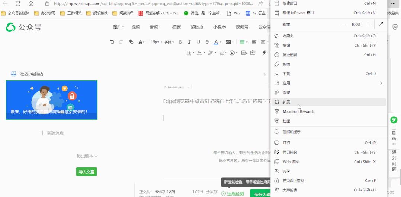Open the 123云盘 bookmark
This screenshot has width=401, height=197.
click(x=256, y=13)
